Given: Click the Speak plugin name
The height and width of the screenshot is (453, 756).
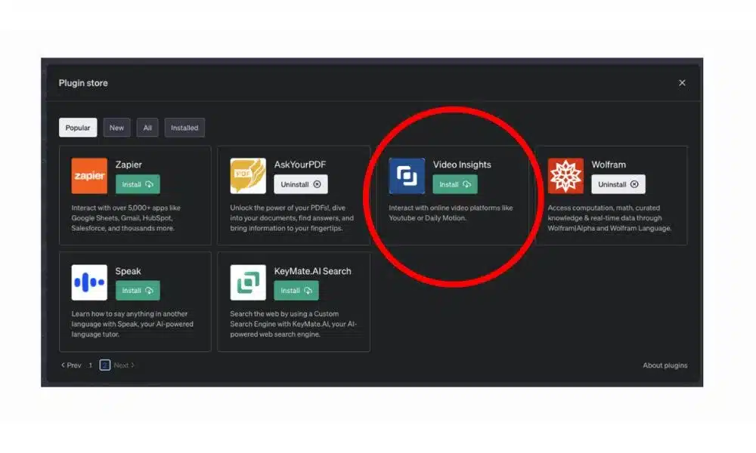Looking at the screenshot, I should pyautogui.click(x=129, y=271).
